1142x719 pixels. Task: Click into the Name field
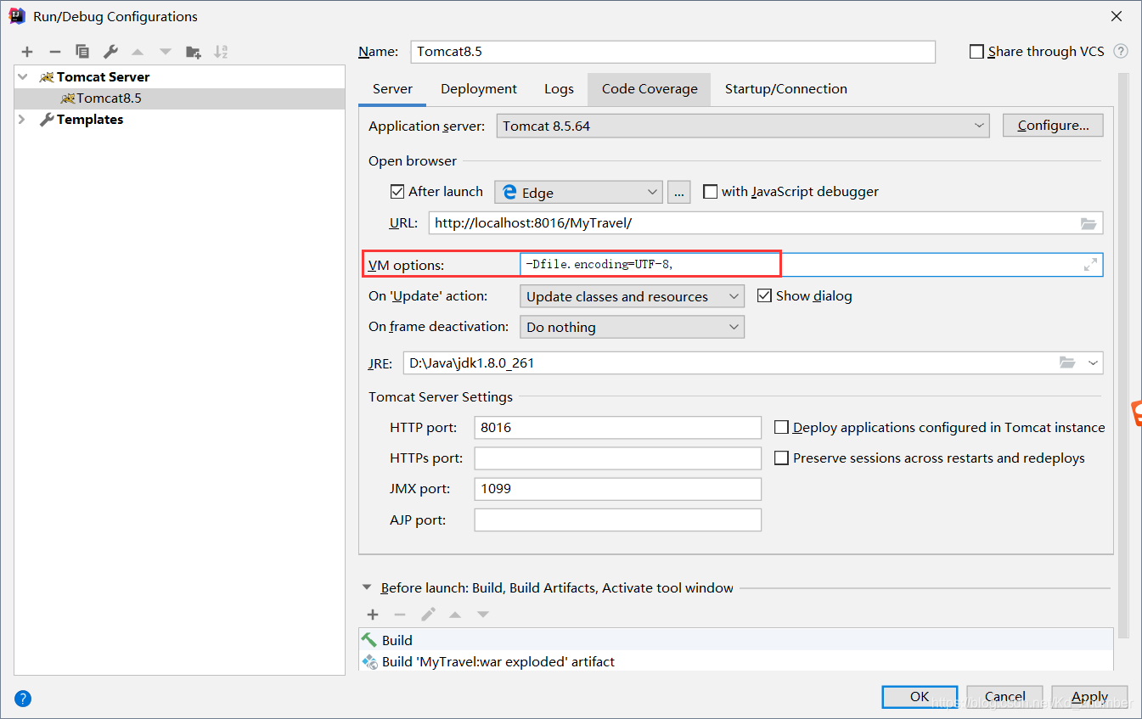(x=672, y=52)
